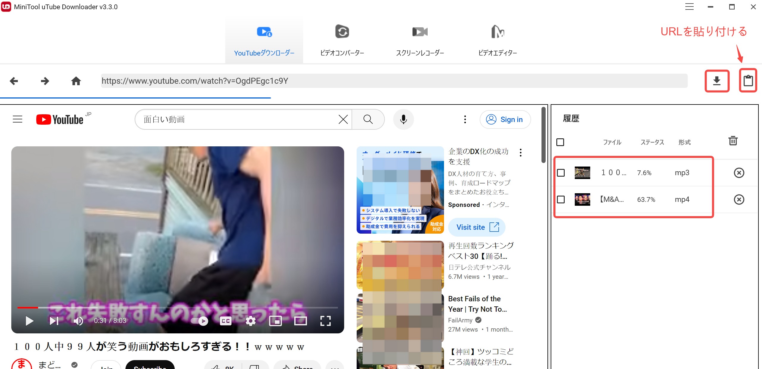Switch to the スクリーンレコーダー tab
Viewport: 762px width, 369px height.
[x=420, y=41]
